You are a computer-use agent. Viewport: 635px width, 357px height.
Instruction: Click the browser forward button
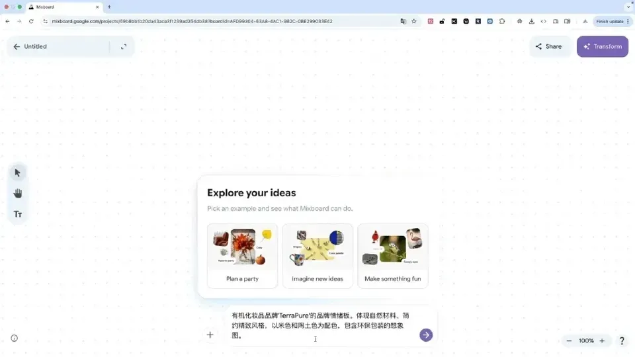click(x=19, y=21)
